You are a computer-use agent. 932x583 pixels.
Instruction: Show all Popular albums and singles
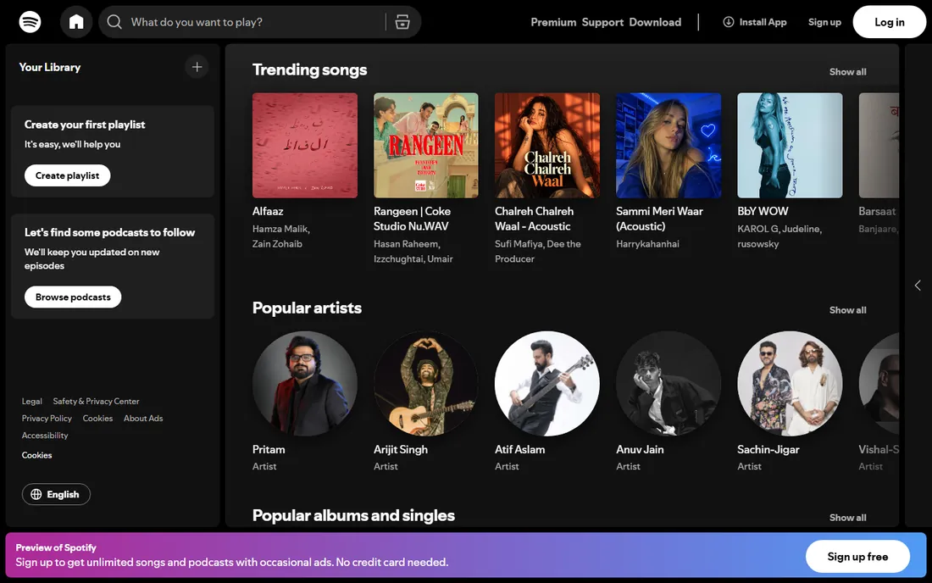(847, 518)
